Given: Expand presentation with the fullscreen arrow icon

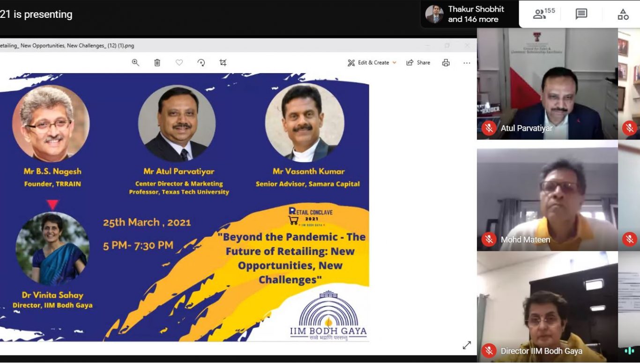Looking at the screenshot, I should point(467,345).
